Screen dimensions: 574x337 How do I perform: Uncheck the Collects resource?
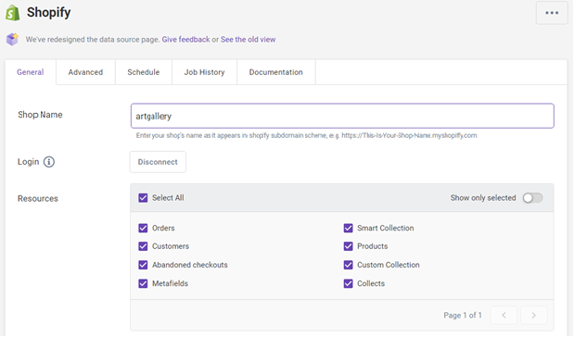pyautogui.click(x=348, y=283)
